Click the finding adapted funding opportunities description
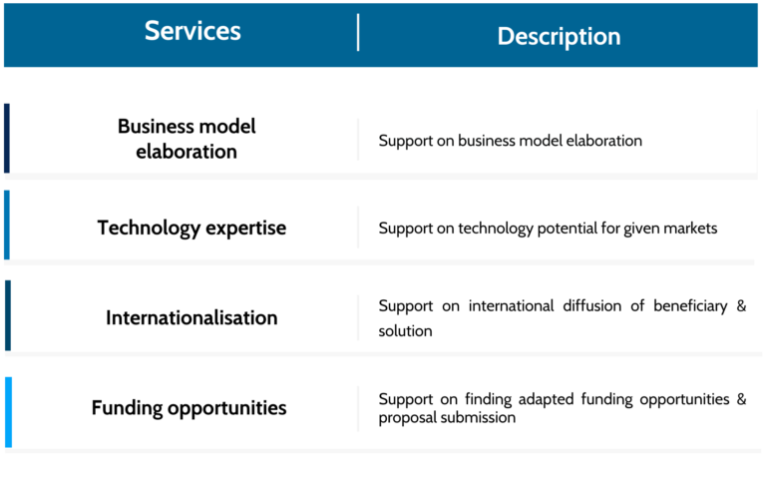Image resolution: width=766 pixels, height=478 pixels. [563, 408]
